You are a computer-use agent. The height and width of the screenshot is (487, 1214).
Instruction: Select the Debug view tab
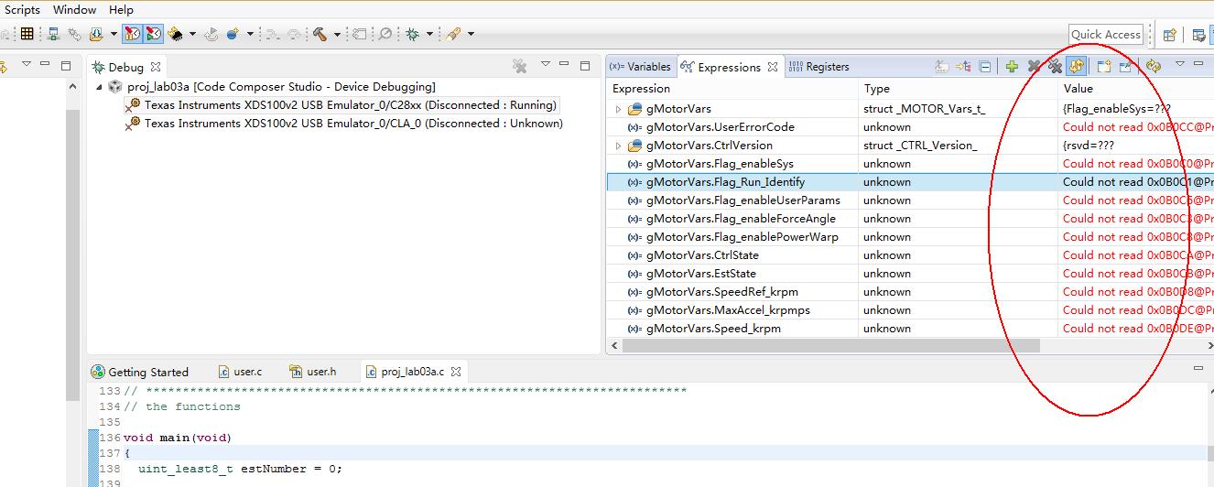tap(126, 67)
